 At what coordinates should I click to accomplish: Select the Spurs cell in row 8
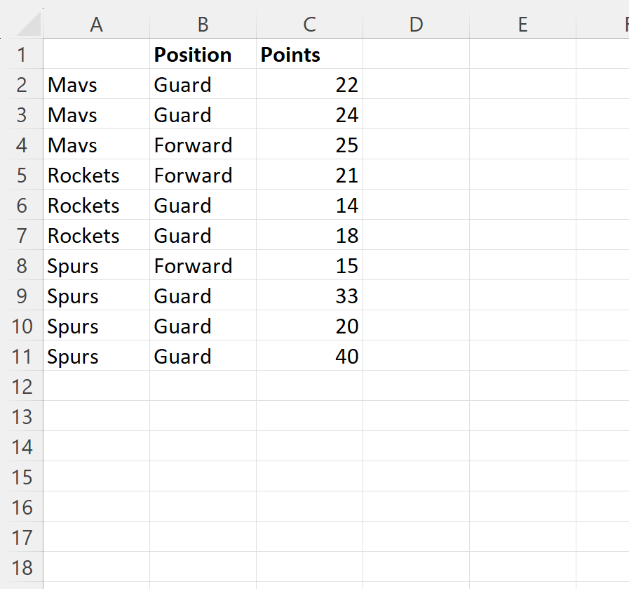(96, 265)
